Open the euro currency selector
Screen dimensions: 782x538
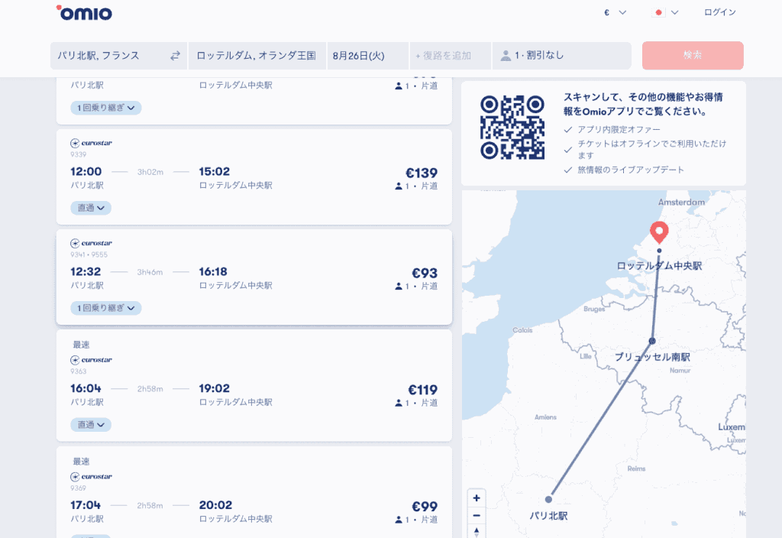[x=615, y=12]
